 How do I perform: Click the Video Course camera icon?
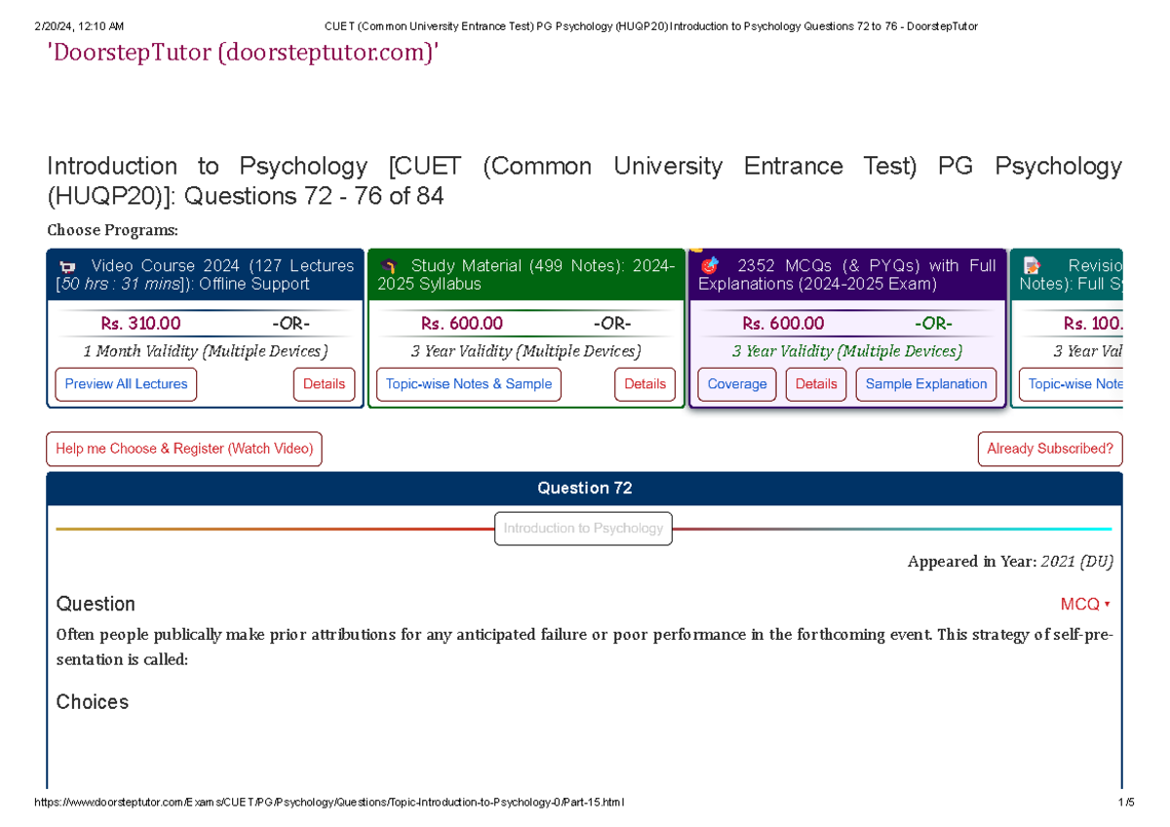tap(68, 265)
